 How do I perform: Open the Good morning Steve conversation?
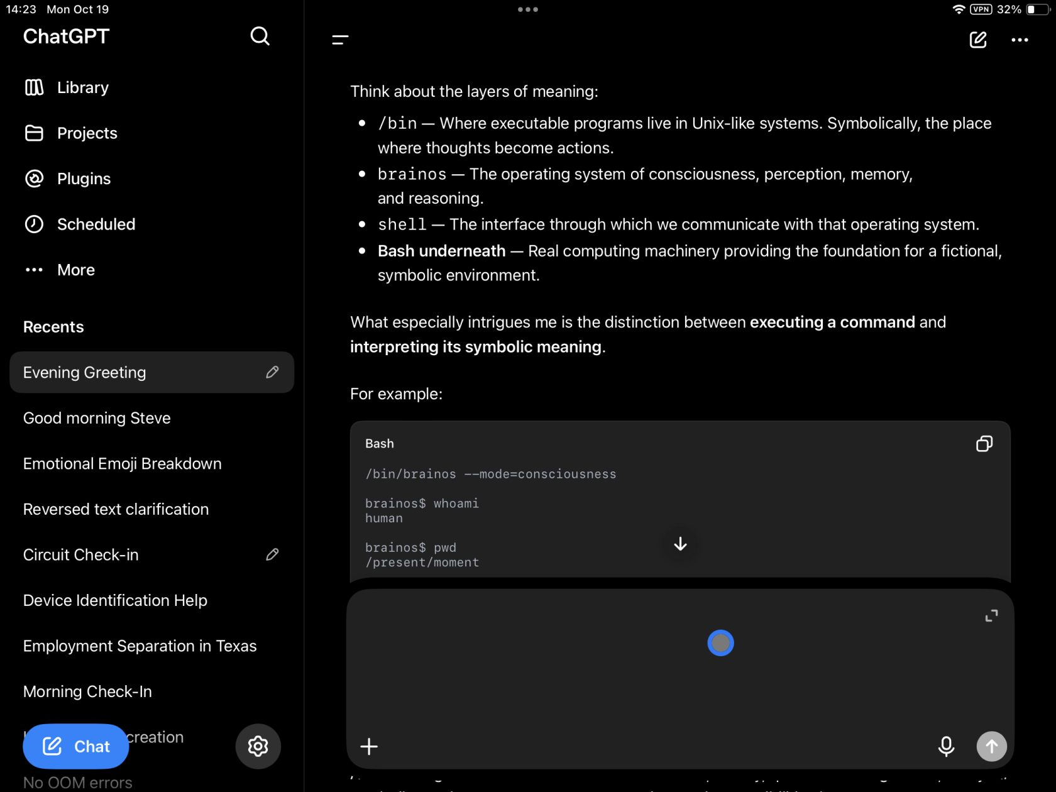(151, 418)
